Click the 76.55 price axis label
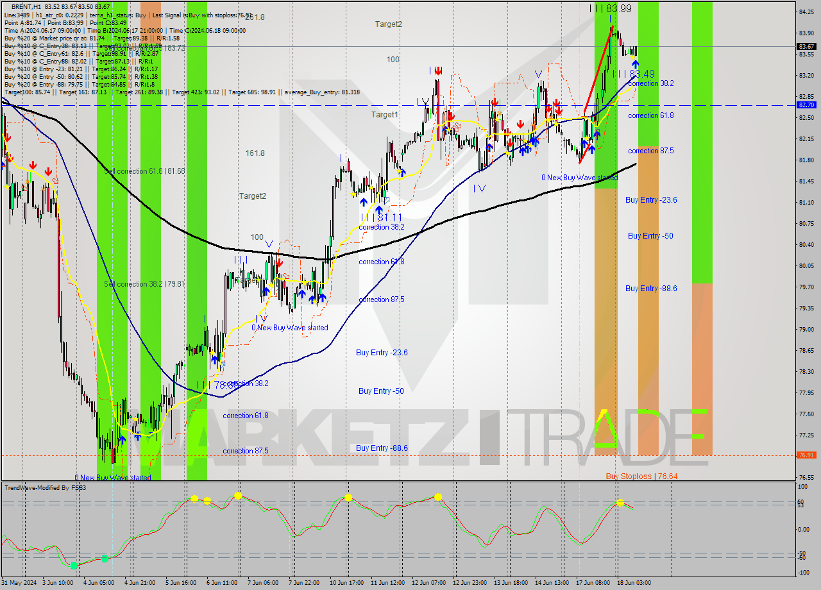 click(x=806, y=477)
